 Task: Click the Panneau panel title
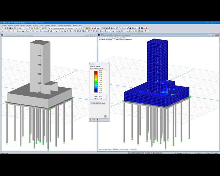91,64
